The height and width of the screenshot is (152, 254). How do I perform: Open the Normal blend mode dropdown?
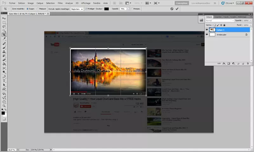[x=219, y=20]
